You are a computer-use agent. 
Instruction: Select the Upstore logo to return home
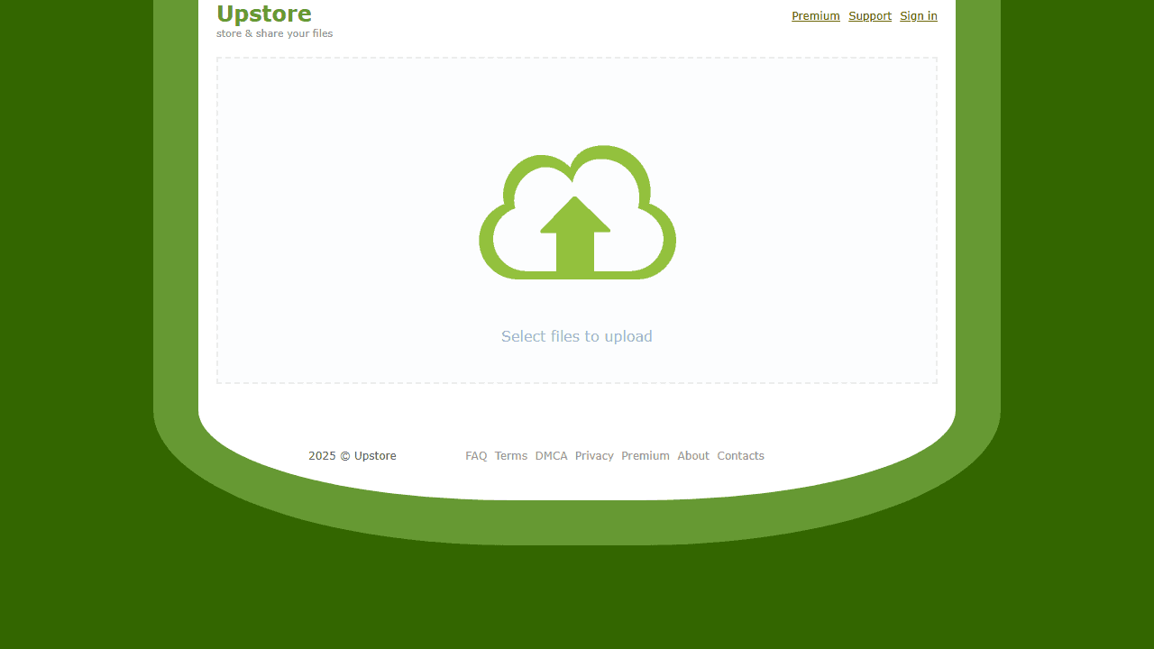coord(263,14)
